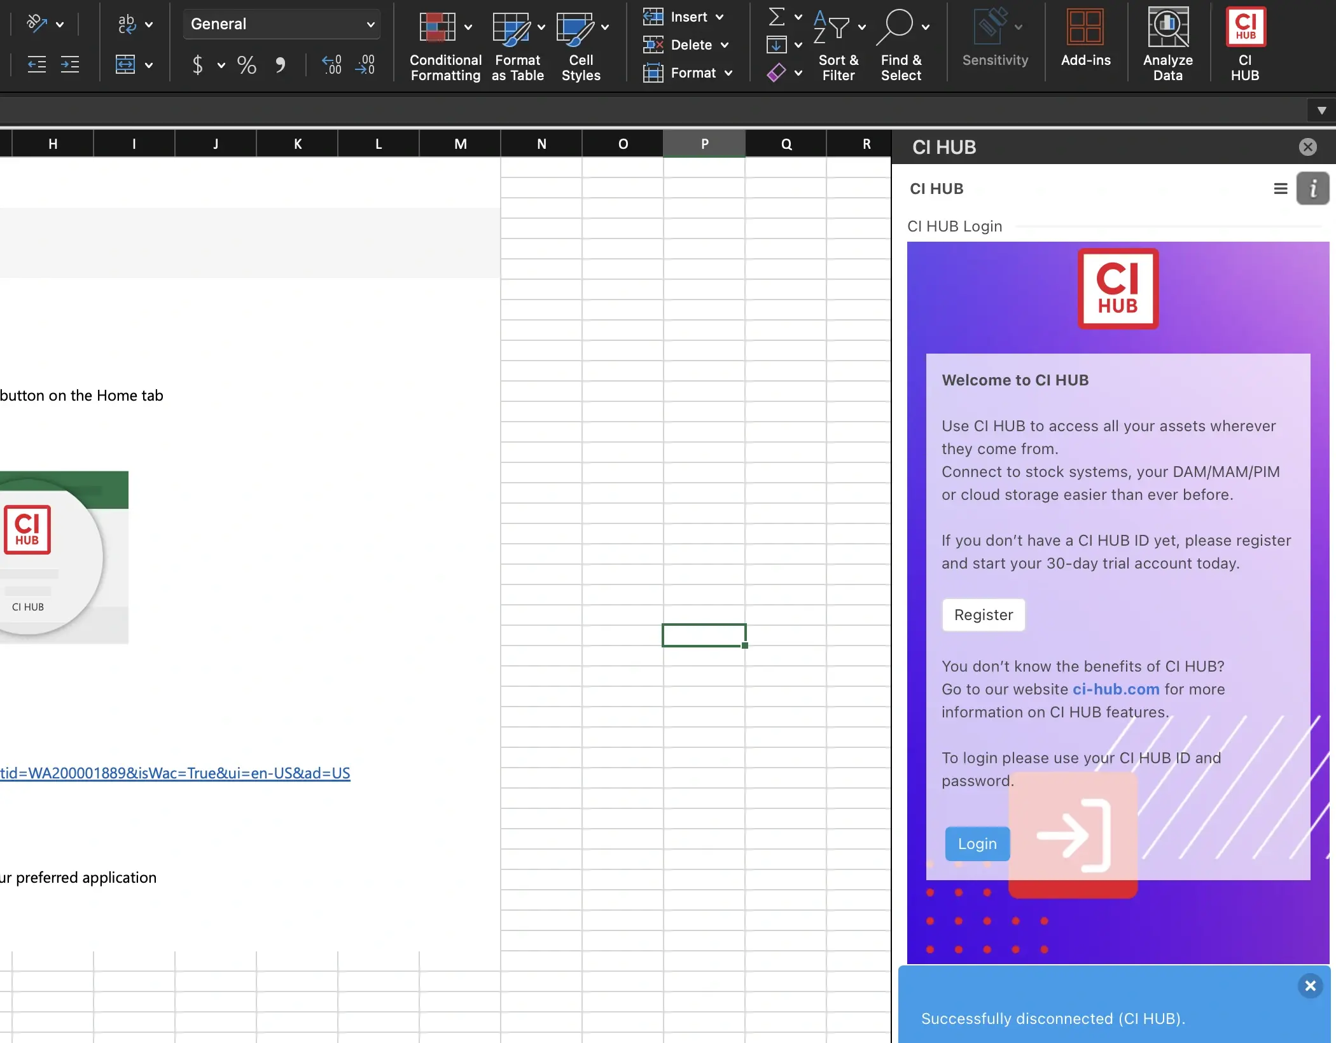Click the CI HUB tutorial thumbnail image

[x=64, y=557]
